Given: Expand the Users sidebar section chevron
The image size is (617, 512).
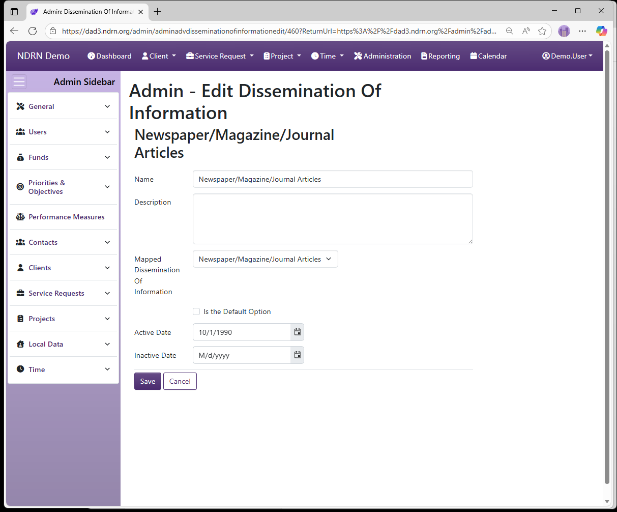Looking at the screenshot, I should coord(107,132).
